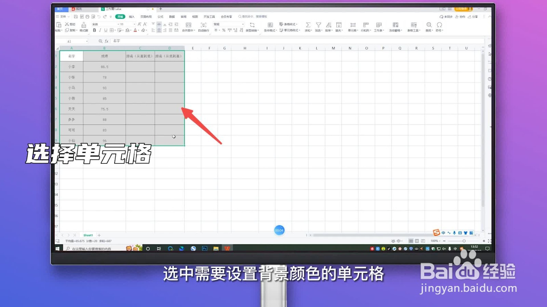Toggle middle vertical alignment
Screen dimensions: 547x307
coord(159,24)
